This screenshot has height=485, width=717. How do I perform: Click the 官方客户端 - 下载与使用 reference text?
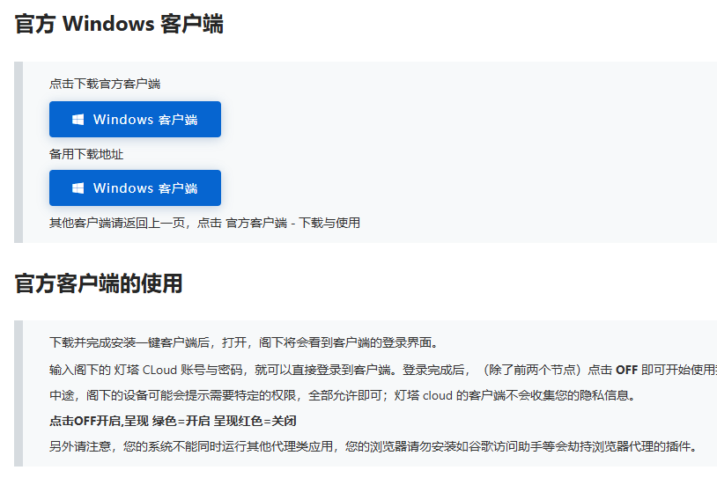pos(292,223)
